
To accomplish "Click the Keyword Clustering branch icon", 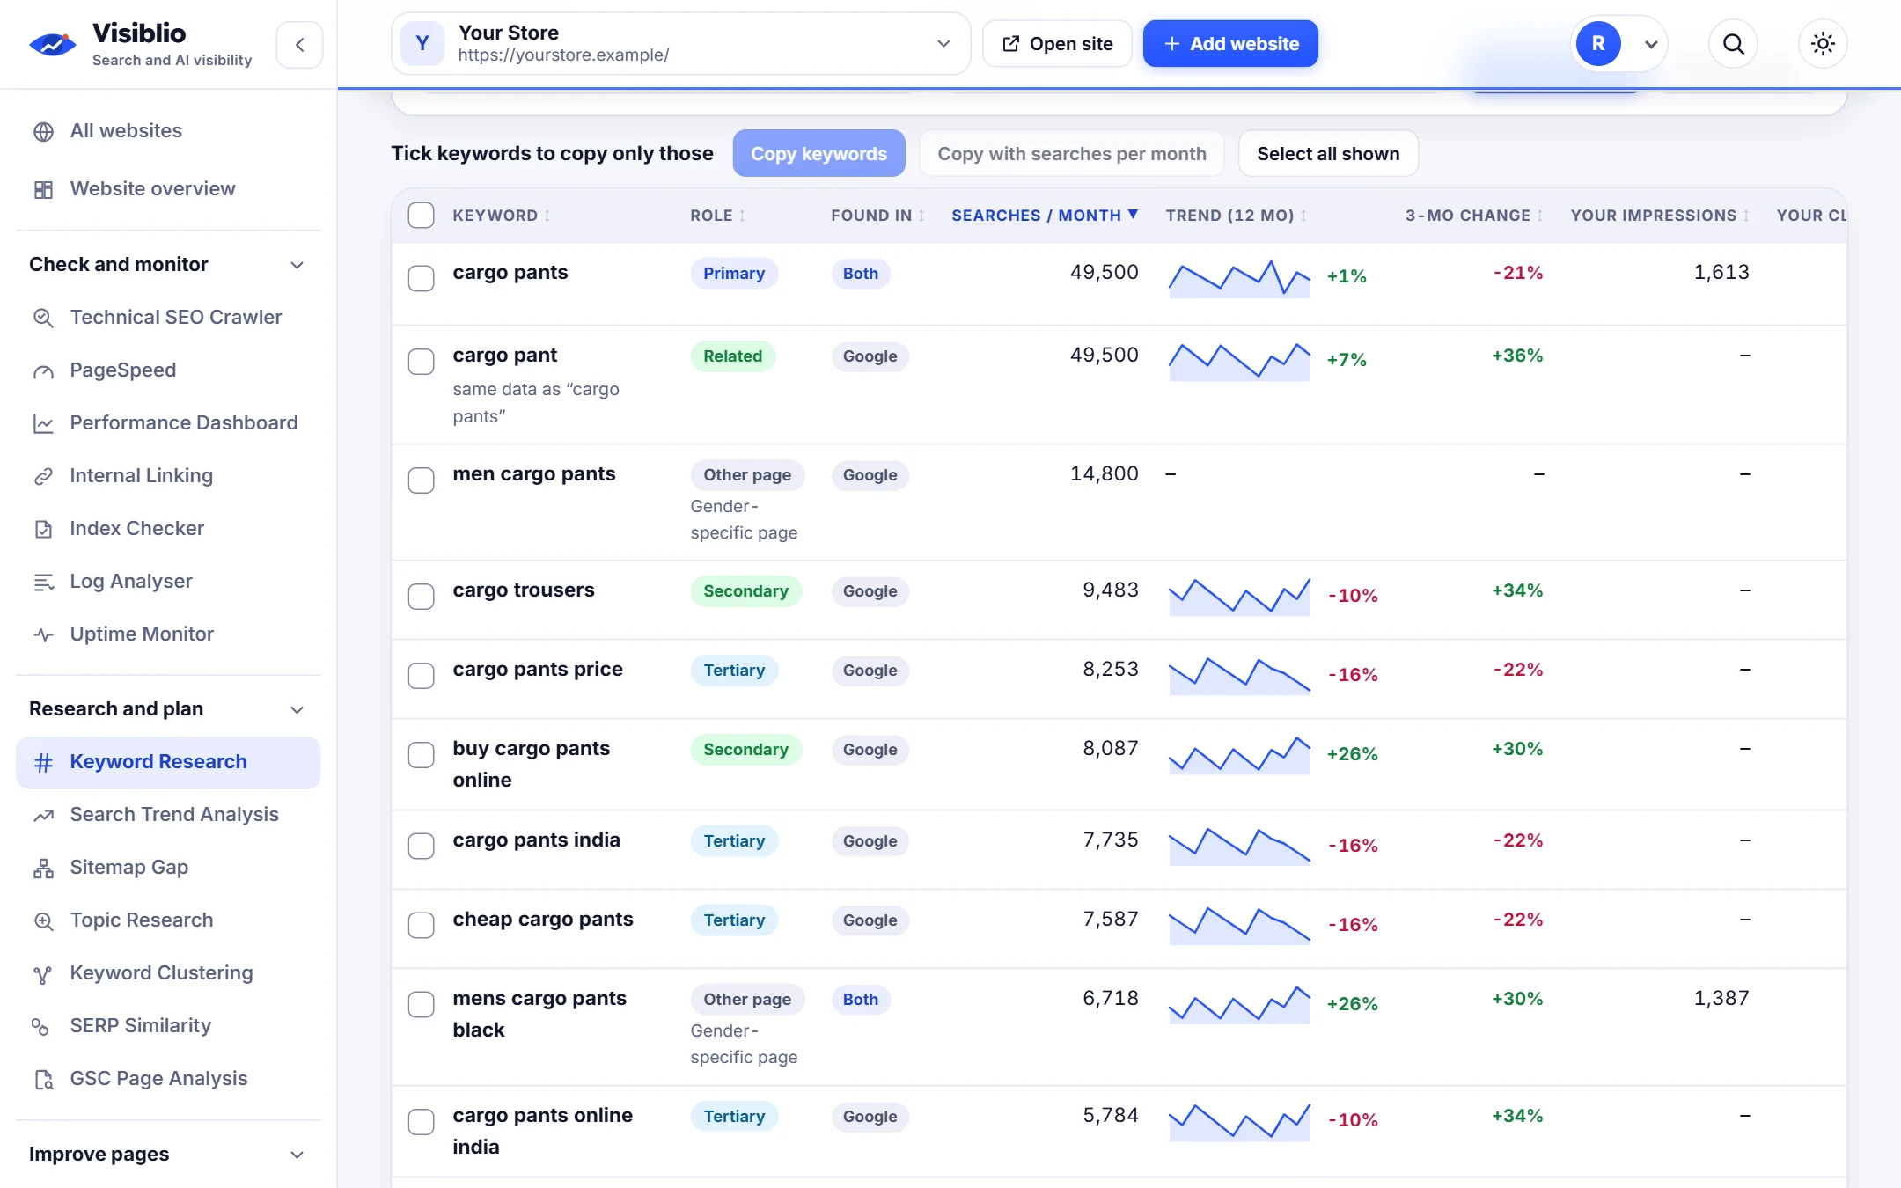I will tap(41, 974).
